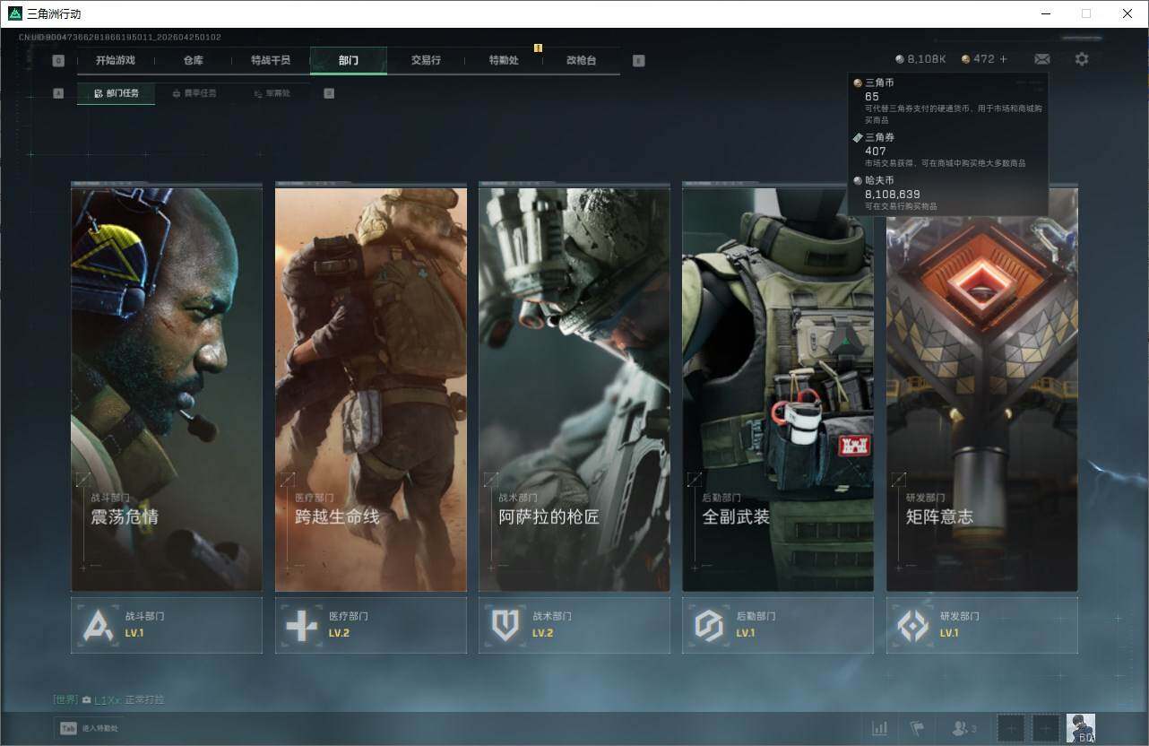Click the player avatar in bottom corner

(x=1080, y=728)
